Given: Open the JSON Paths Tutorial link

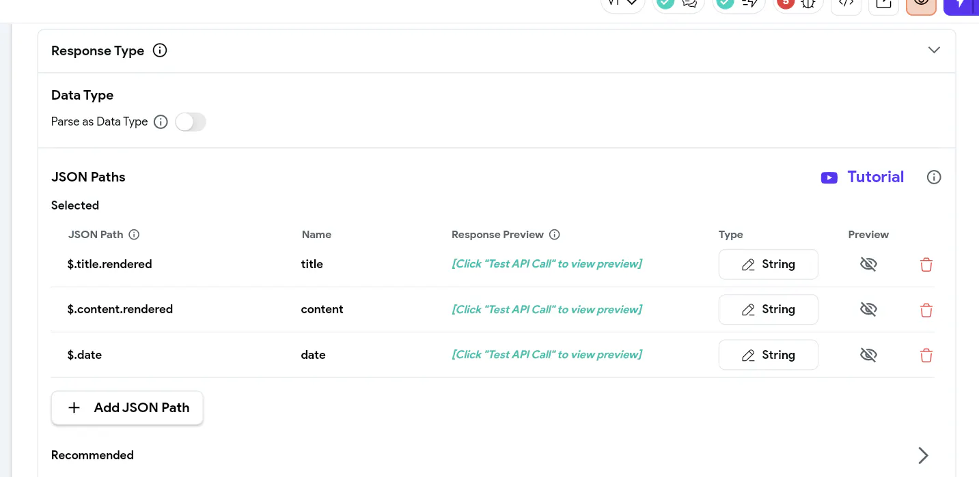Looking at the screenshot, I should [875, 177].
